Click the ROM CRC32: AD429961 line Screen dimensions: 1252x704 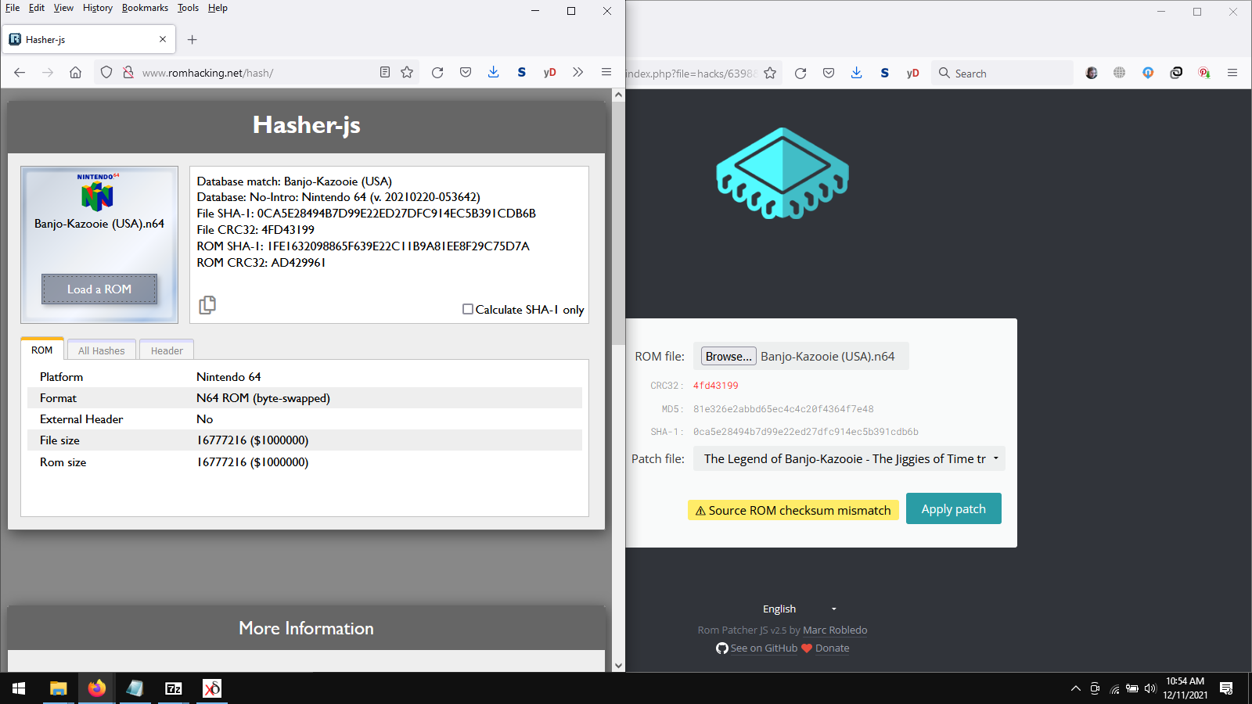261,262
